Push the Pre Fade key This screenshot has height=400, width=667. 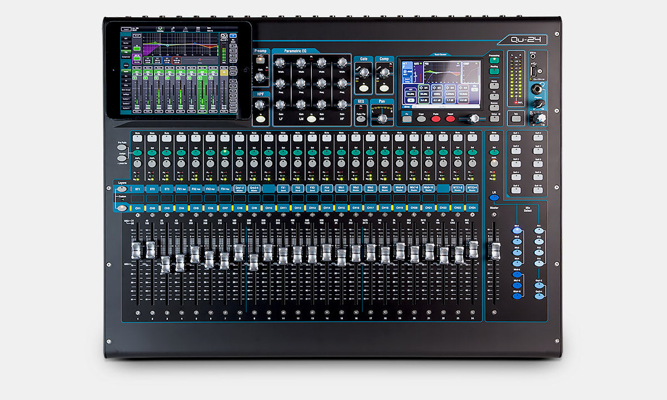point(123,146)
